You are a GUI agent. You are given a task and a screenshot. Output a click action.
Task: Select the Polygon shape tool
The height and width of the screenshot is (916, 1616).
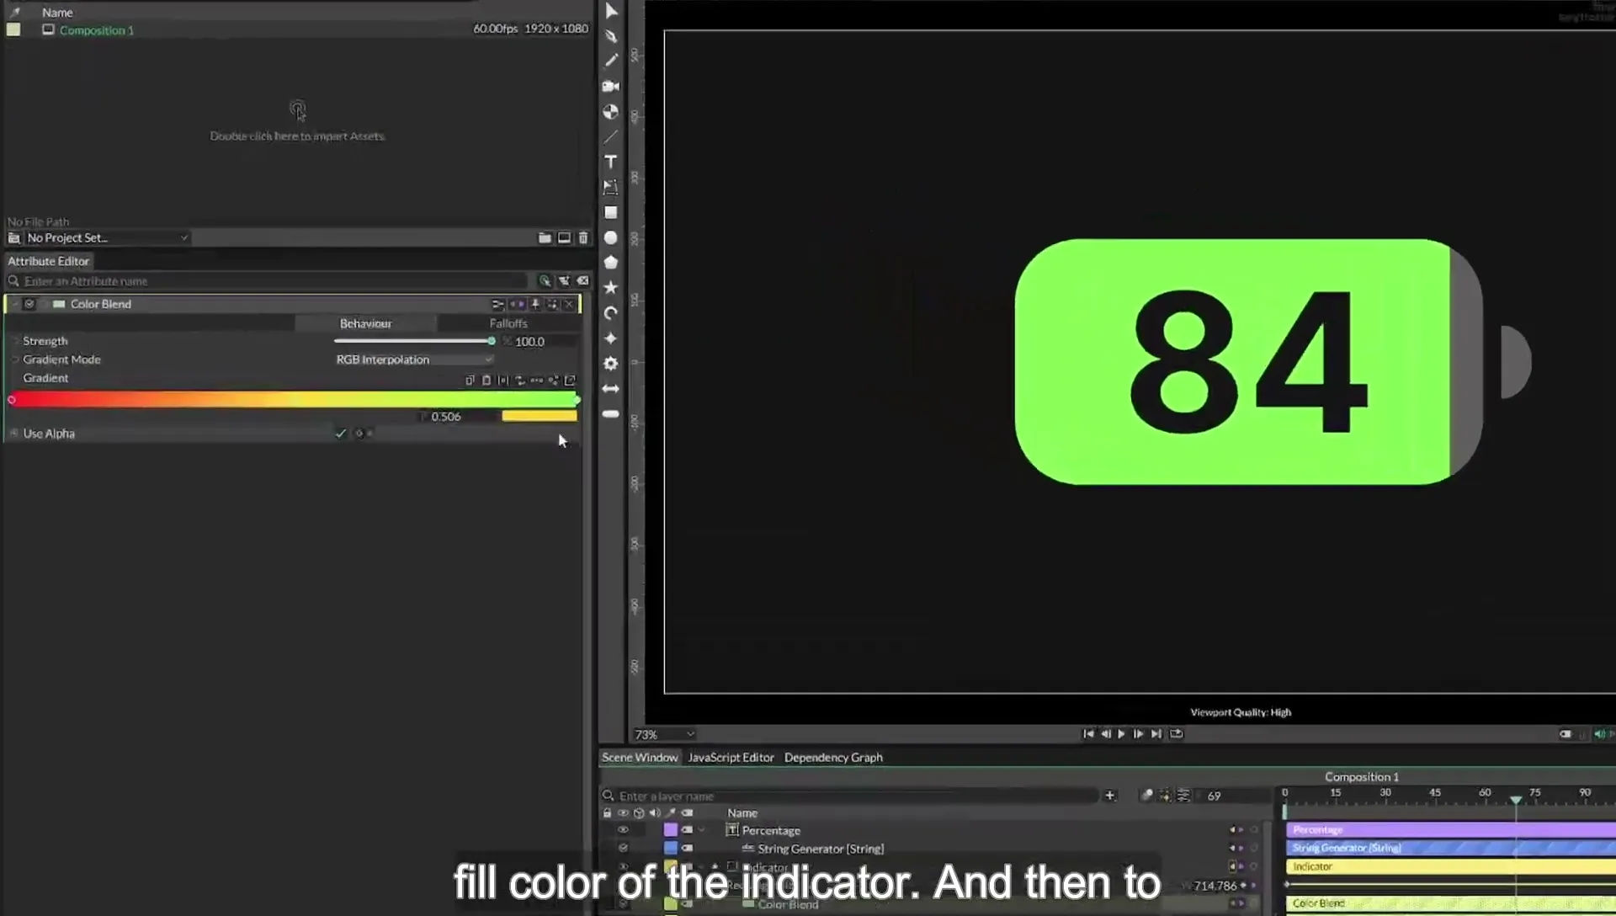[x=611, y=263]
